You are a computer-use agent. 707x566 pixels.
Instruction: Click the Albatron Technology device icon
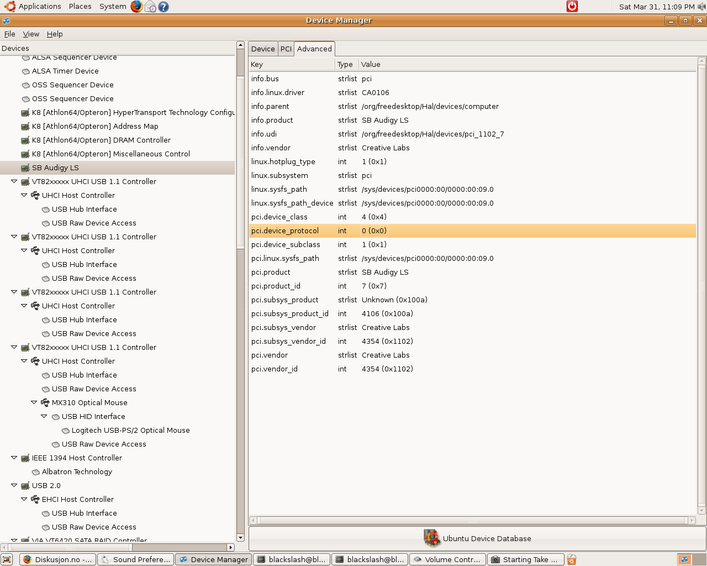coord(35,471)
